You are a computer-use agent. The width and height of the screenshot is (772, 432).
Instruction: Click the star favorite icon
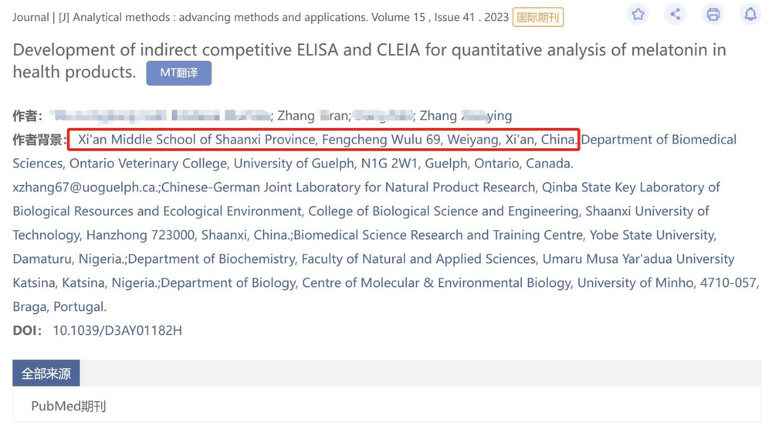638,14
